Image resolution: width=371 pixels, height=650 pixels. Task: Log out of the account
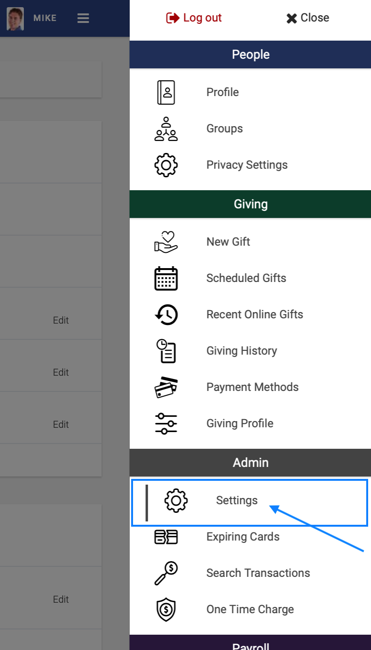click(x=194, y=18)
